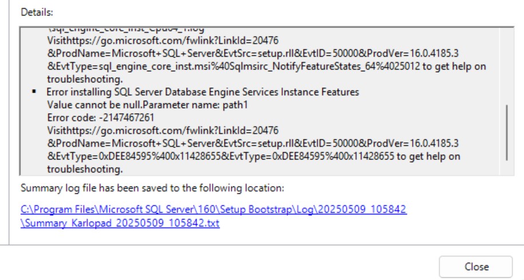
Task: Click the partially visible sql_engine_core_inst log line
Action: pos(132,27)
